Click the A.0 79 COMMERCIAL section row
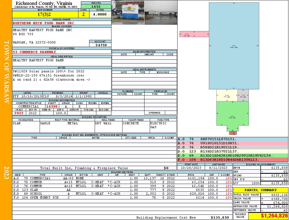 coord(122,178)
